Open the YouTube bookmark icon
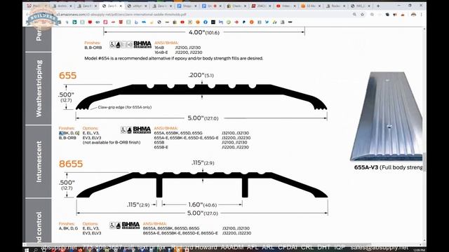The image size is (449, 252). (x=182, y=22)
